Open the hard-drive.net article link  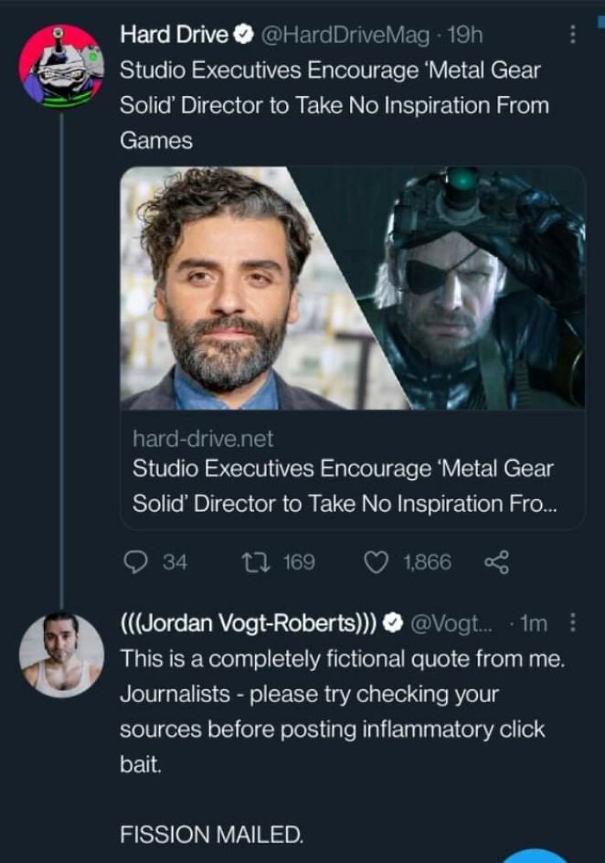pyautogui.click(x=203, y=440)
